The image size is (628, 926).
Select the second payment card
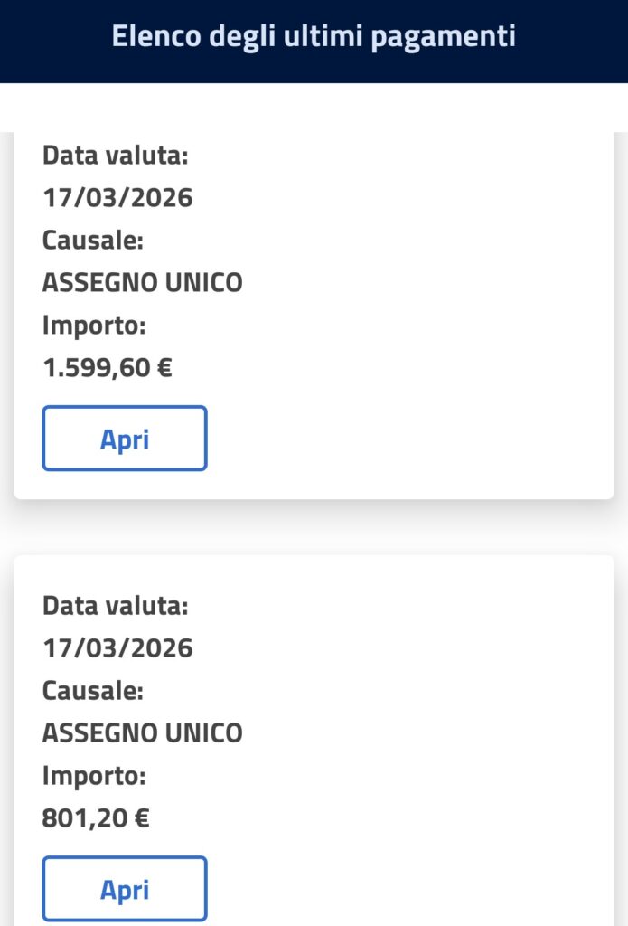point(314,742)
